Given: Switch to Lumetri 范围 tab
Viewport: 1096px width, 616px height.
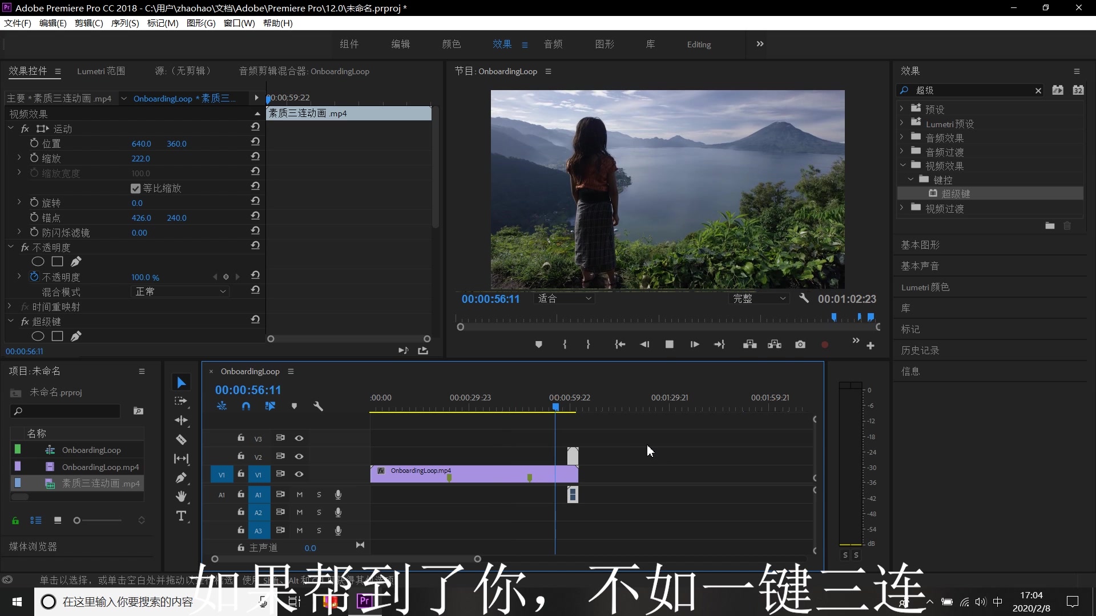Looking at the screenshot, I should pyautogui.click(x=101, y=71).
